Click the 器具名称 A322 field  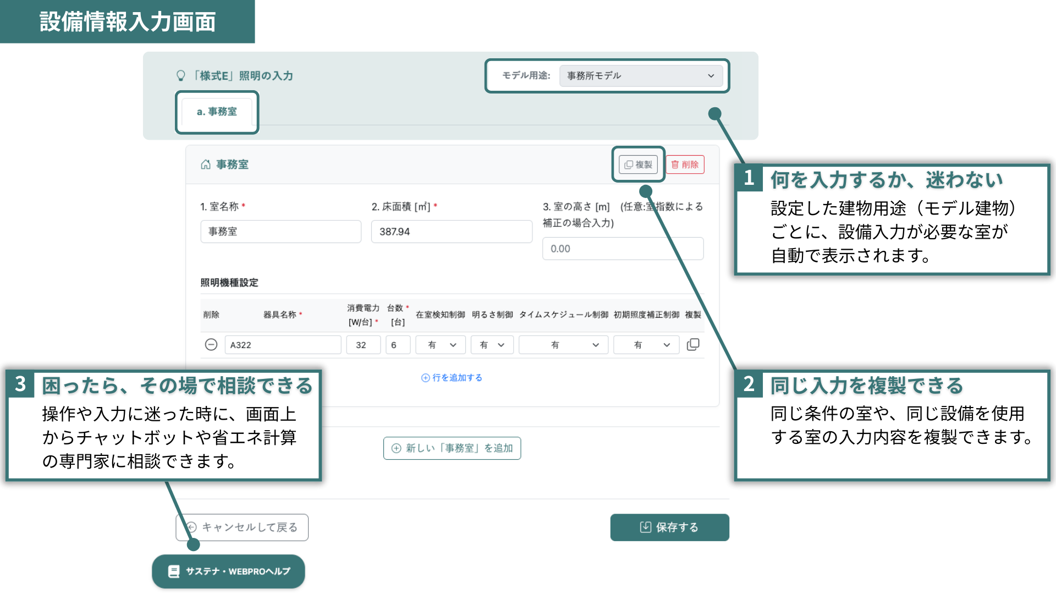coord(283,345)
